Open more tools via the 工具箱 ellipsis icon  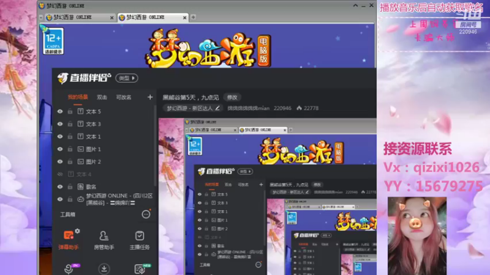146,215
